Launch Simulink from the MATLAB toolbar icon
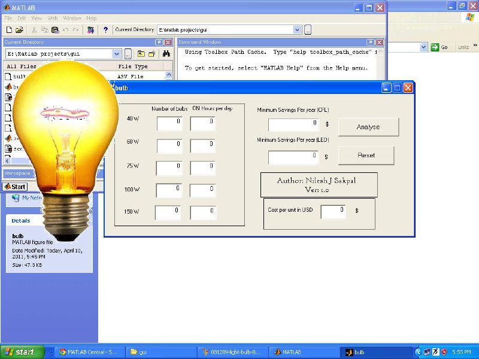This screenshot has height=359, width=479. (x=91, y=29)
